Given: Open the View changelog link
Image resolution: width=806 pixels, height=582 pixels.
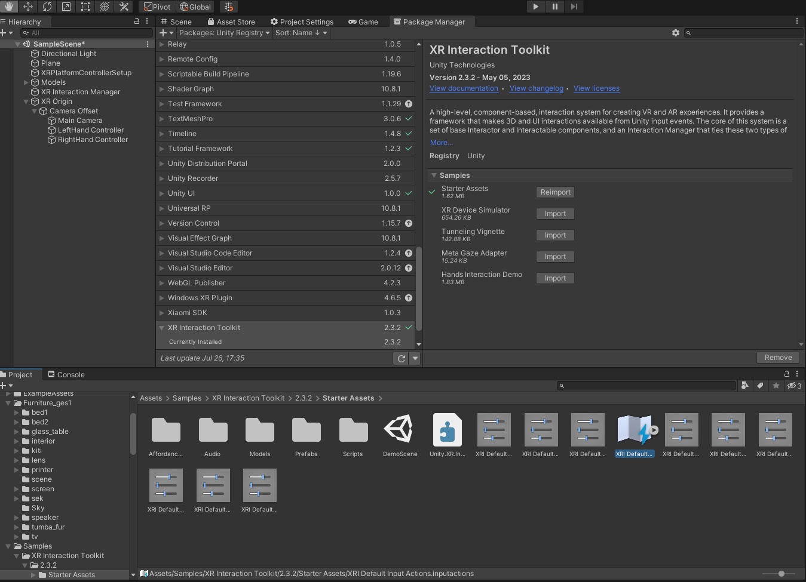Looking at the screenshot, I should (x=537, y=88).
